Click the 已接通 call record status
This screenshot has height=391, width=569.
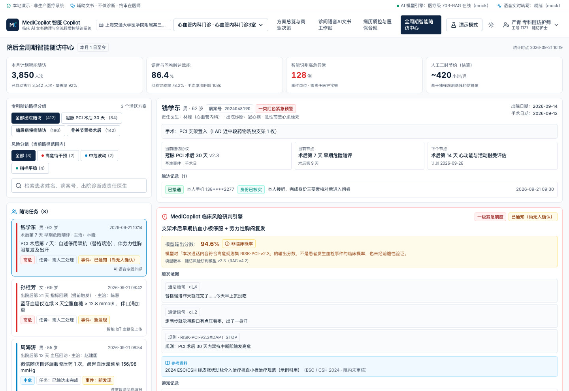coord(174,190)
